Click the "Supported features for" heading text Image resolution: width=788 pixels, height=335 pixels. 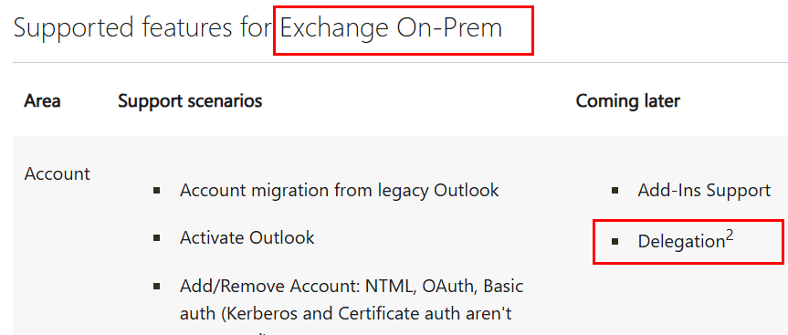(x=142, y=28)
